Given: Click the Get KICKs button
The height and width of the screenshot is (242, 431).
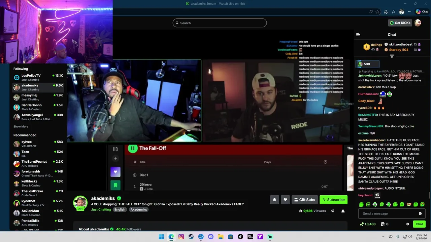Looking at the screenshot, I should (x=400, y=23).
